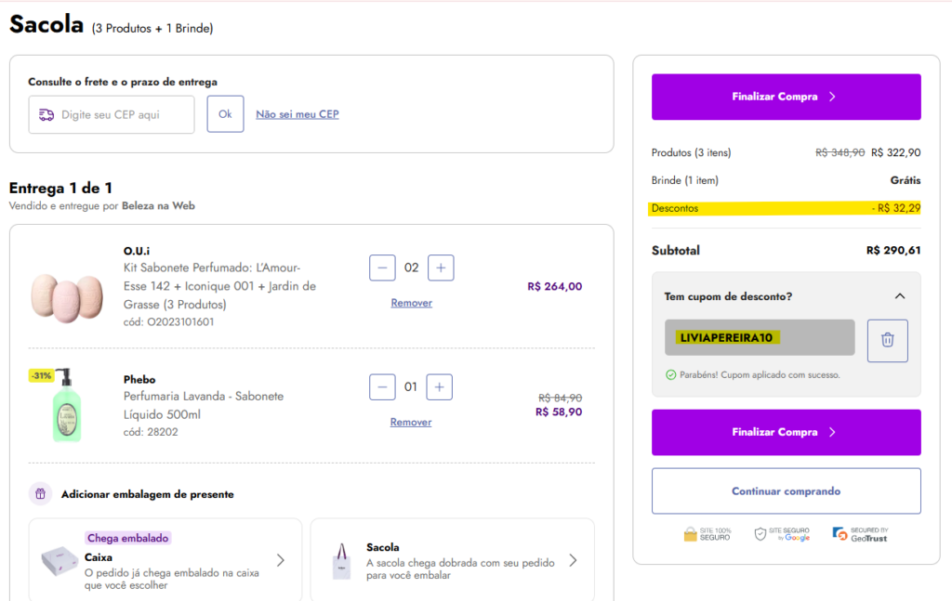Open the Não sei meu CEP link
Viewport: 952px width, 601px height.
[x=297, y=114]
